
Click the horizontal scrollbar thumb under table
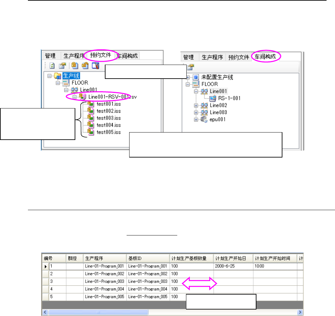point(98,312)
